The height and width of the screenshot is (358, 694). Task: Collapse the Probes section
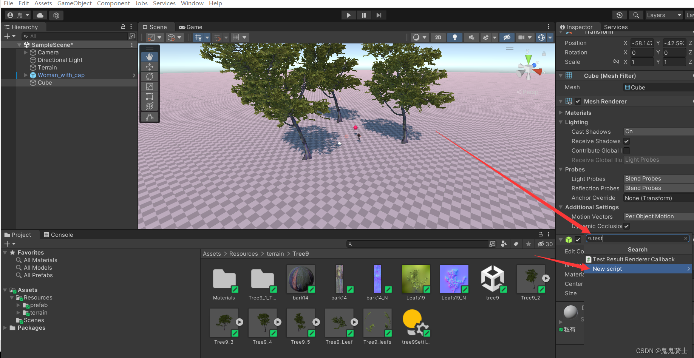(561, 169)
